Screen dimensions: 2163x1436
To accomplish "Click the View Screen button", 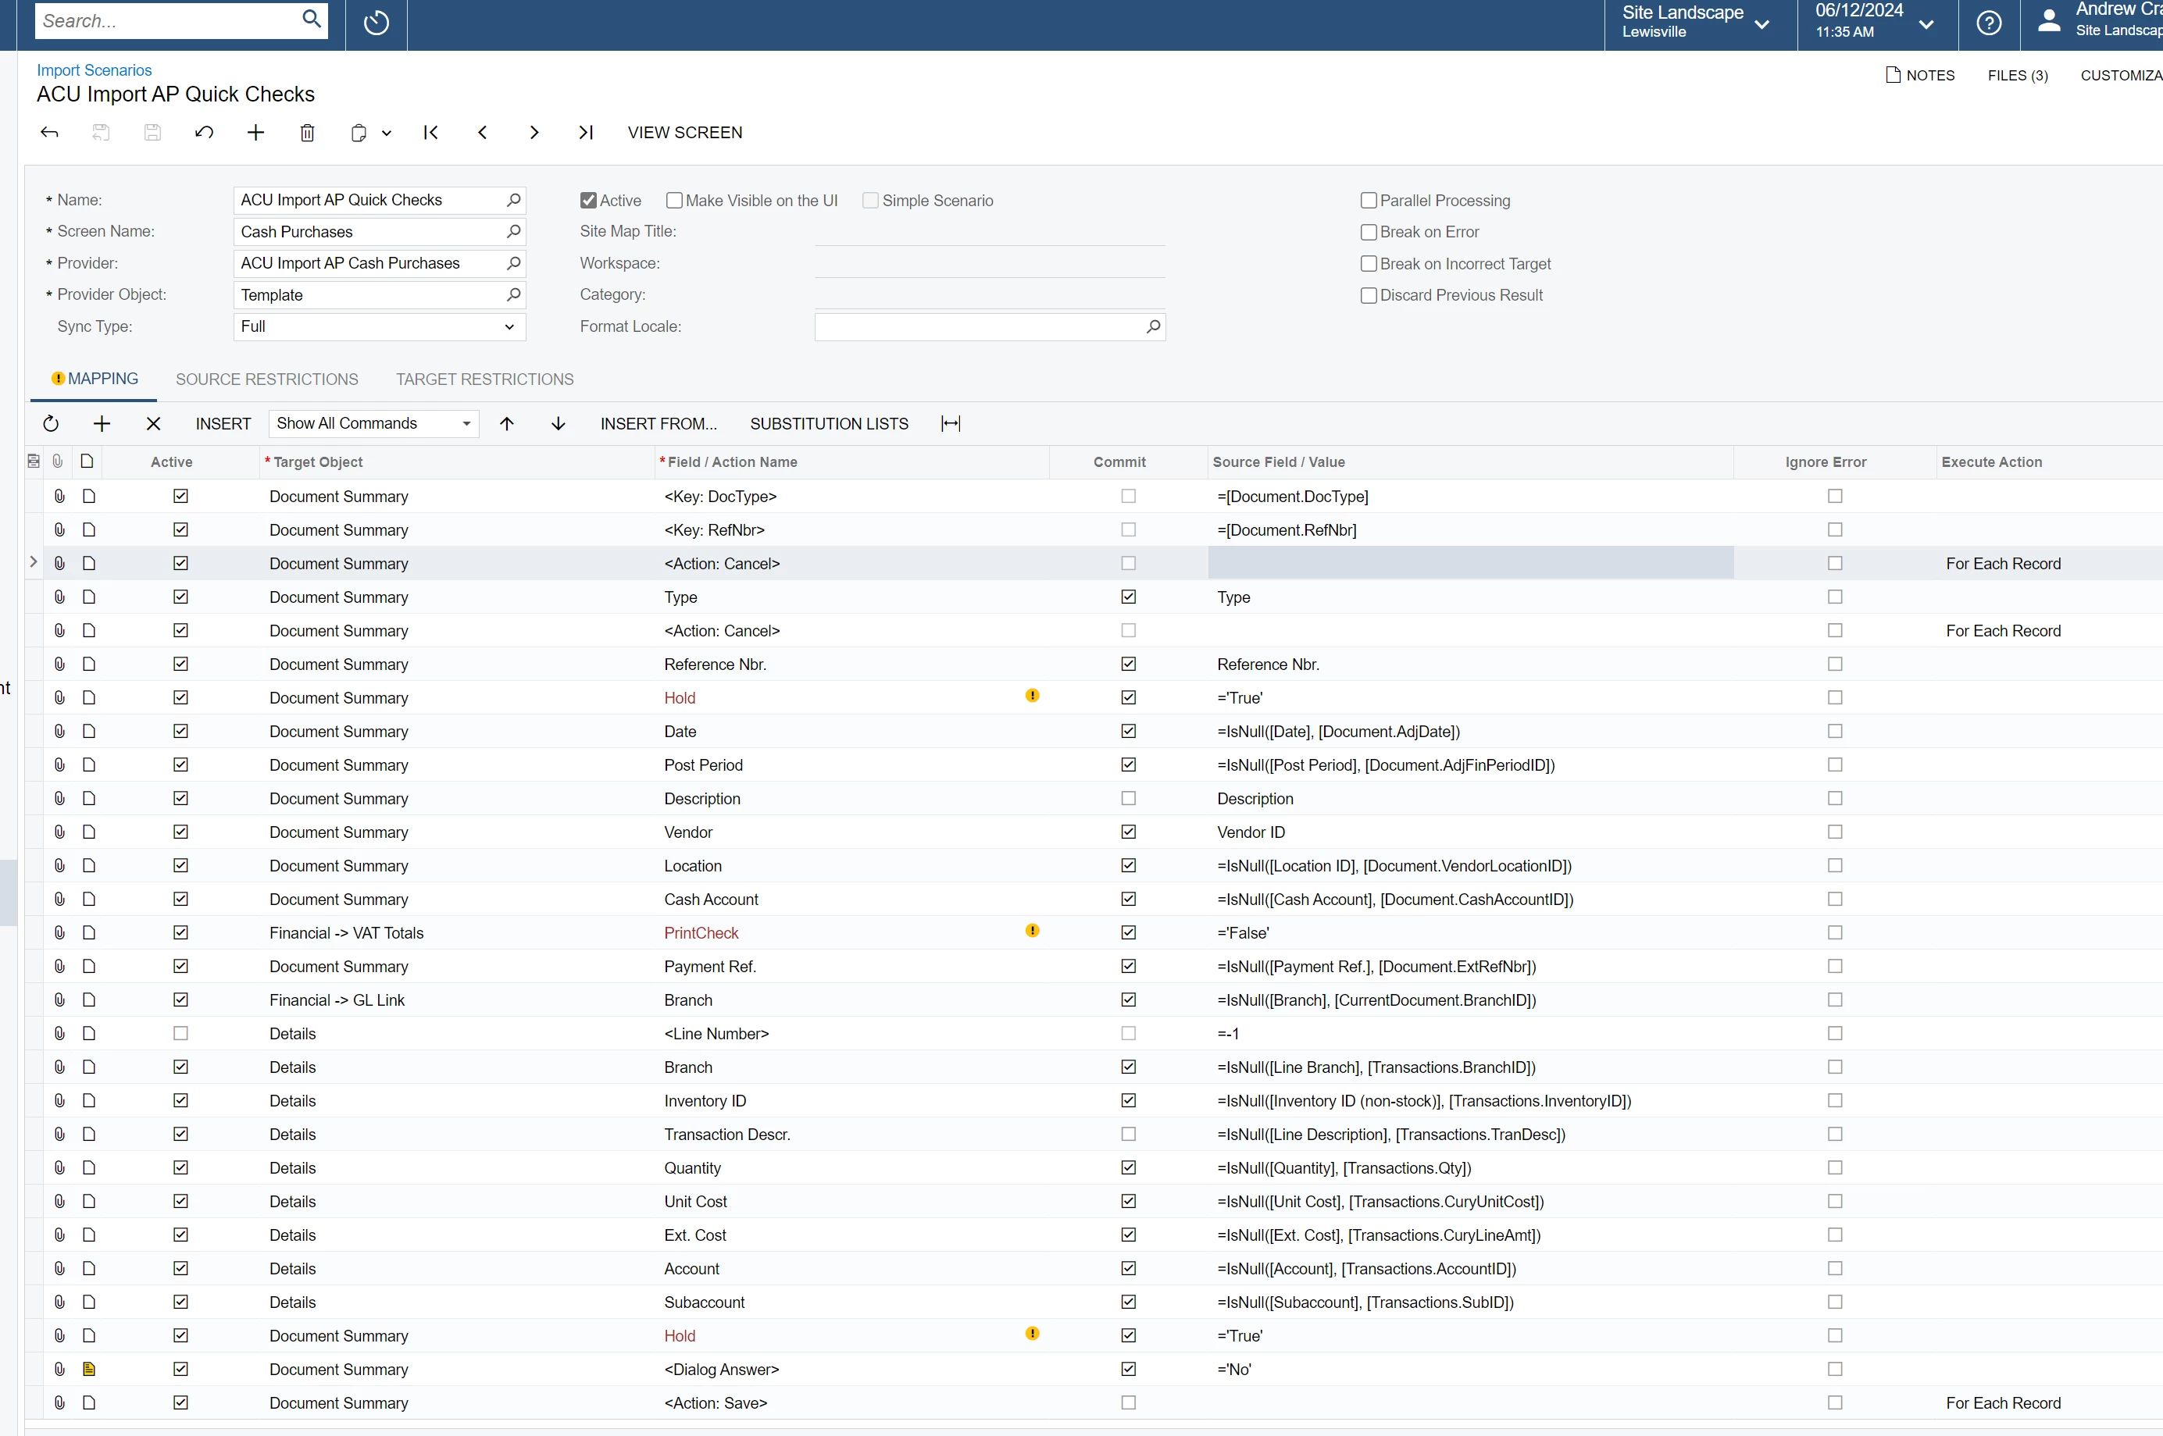I will point(684,133).
